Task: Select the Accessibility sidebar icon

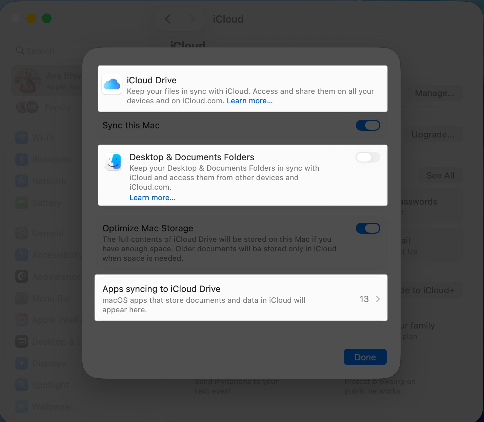Action: [x=21, y=255]
